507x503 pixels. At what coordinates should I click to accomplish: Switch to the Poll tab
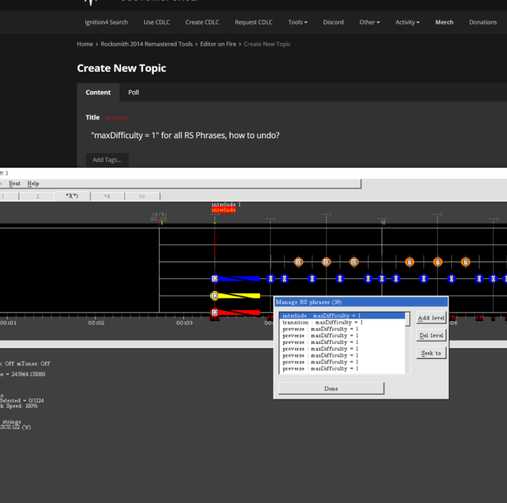click(x=134, y=93)
